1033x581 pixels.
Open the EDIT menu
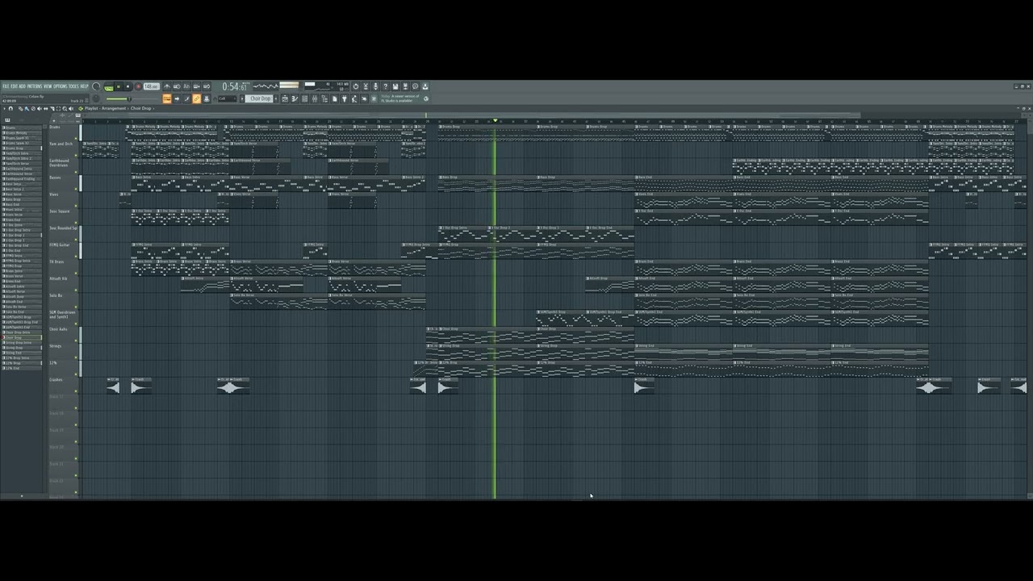coord(15,86)
